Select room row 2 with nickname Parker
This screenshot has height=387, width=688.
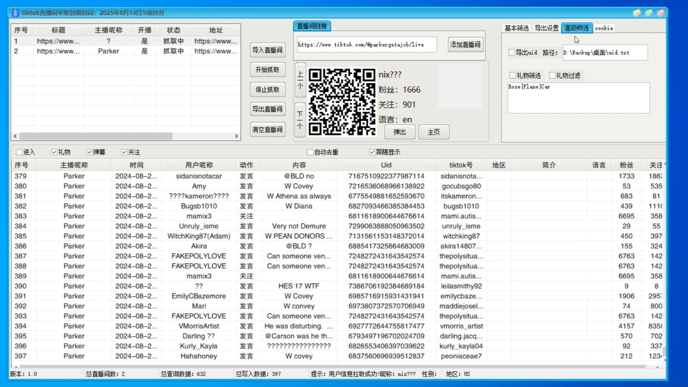126,51
